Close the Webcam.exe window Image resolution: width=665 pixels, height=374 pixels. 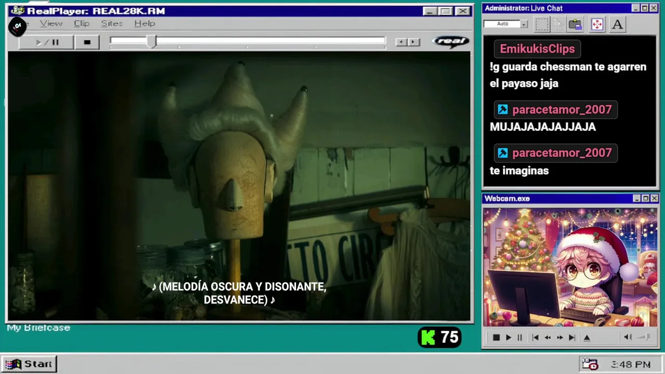pyautogui.click(x=654, y=198)
